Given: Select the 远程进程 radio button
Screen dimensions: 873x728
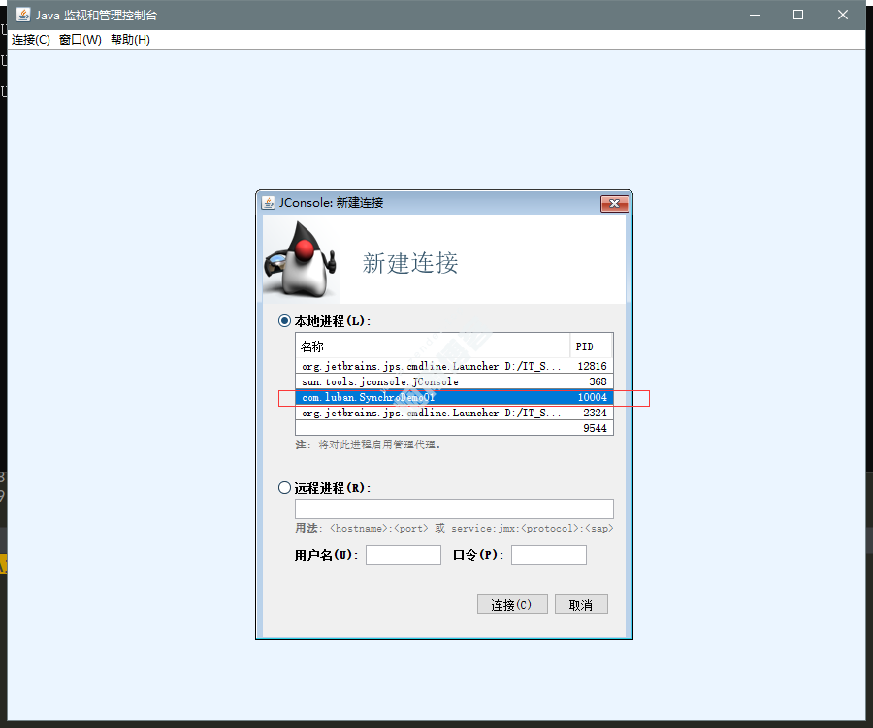Looking at the screenshot, I should (284, 488).
